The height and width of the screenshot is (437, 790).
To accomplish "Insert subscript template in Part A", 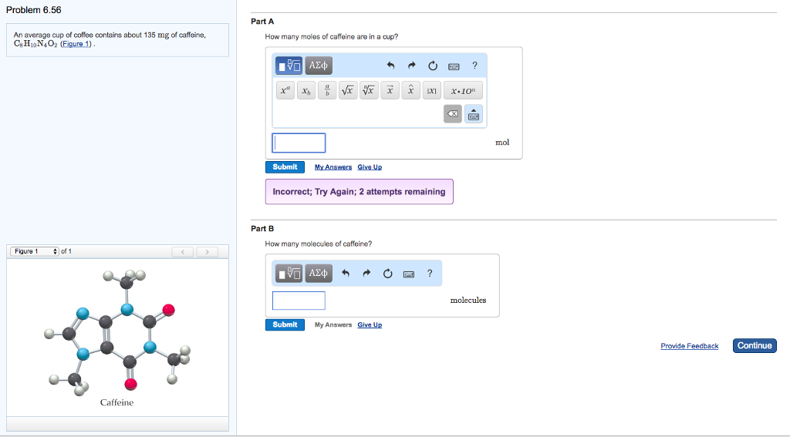I will pos(306,91).
